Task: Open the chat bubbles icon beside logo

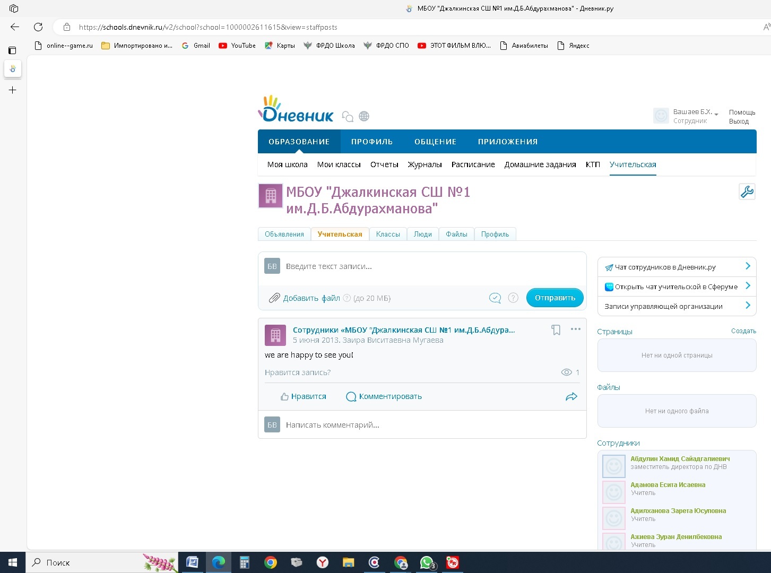Action: pyautogui.click(x=348, y=117)
